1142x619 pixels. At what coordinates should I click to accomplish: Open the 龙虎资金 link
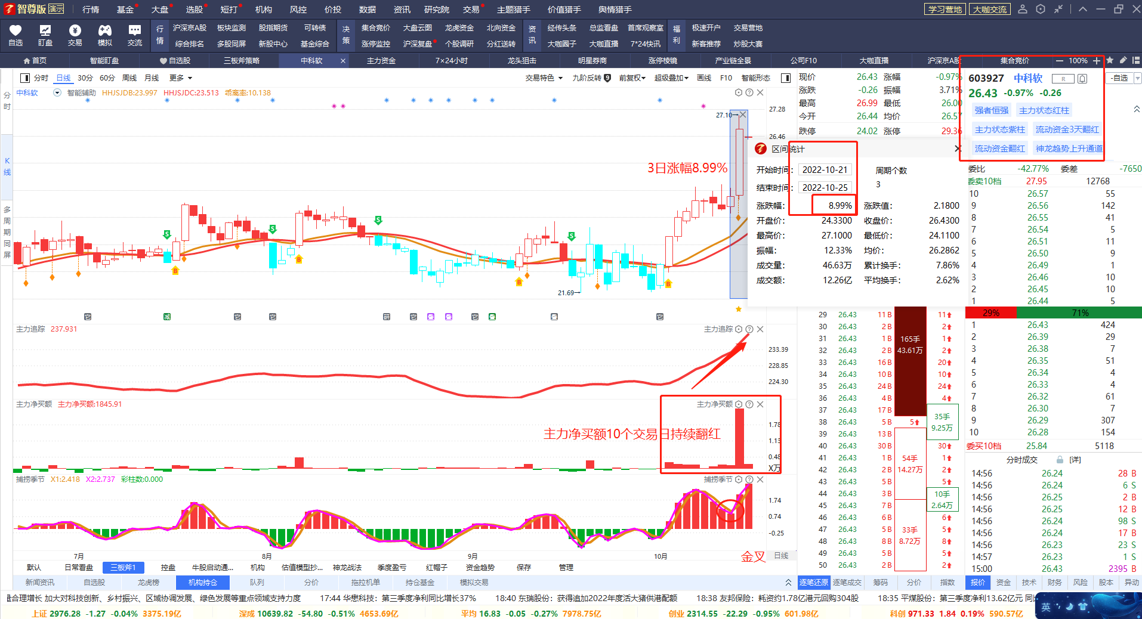[459, 28]
